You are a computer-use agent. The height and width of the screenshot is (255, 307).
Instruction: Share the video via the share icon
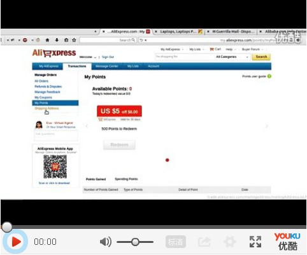[204, 242]
